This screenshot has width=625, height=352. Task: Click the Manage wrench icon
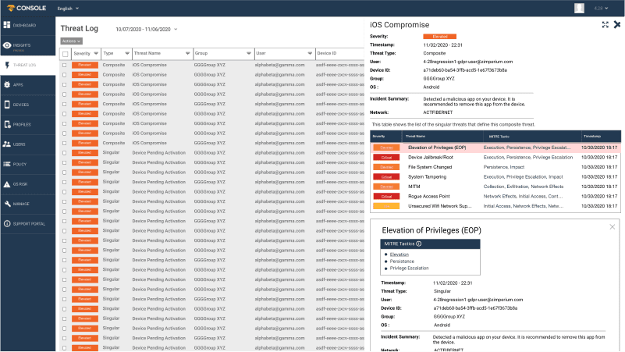[x=7, y=204]
